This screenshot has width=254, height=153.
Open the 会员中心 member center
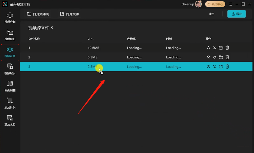[215, 4]
